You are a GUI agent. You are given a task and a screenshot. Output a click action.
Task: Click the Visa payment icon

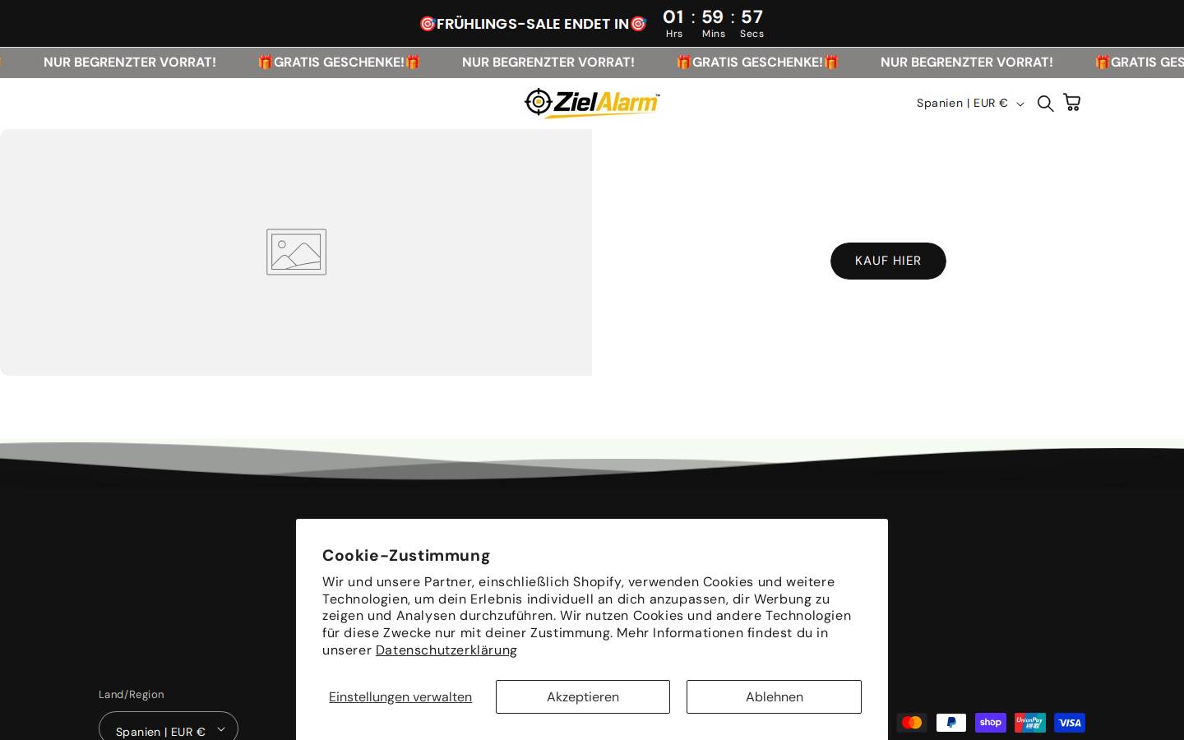coord(1070,723)
